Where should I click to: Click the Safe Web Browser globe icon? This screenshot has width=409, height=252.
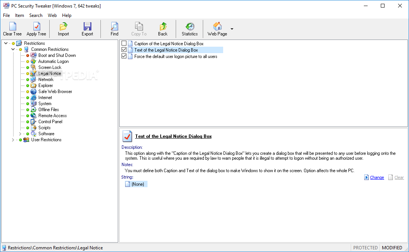point(33,92)
